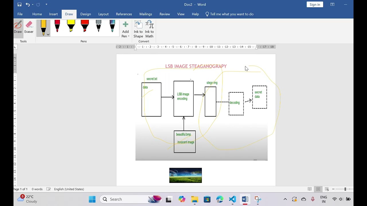Click the Save icon in the title bar
This screenshot has height=206, width=367.
tap(19, 5)
